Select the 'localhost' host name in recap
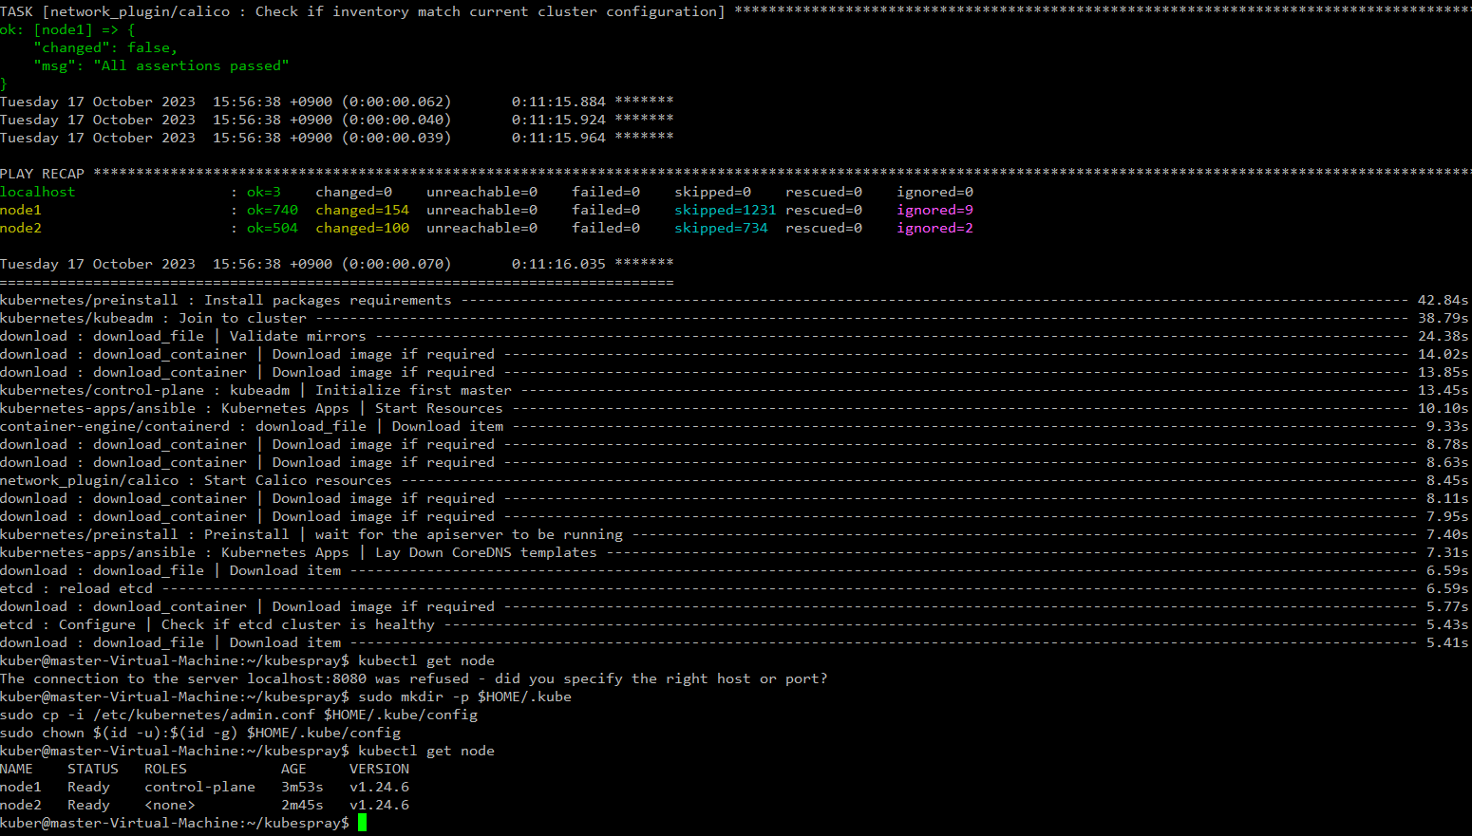Viewport: 1472px width, 836px height. click(x=38, y=192)
